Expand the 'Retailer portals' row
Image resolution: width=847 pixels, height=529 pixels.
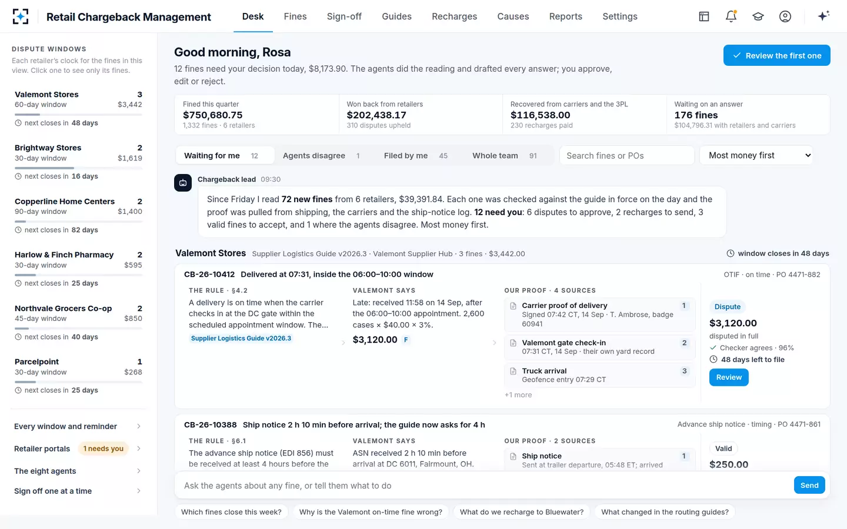(x=78, y=448)
